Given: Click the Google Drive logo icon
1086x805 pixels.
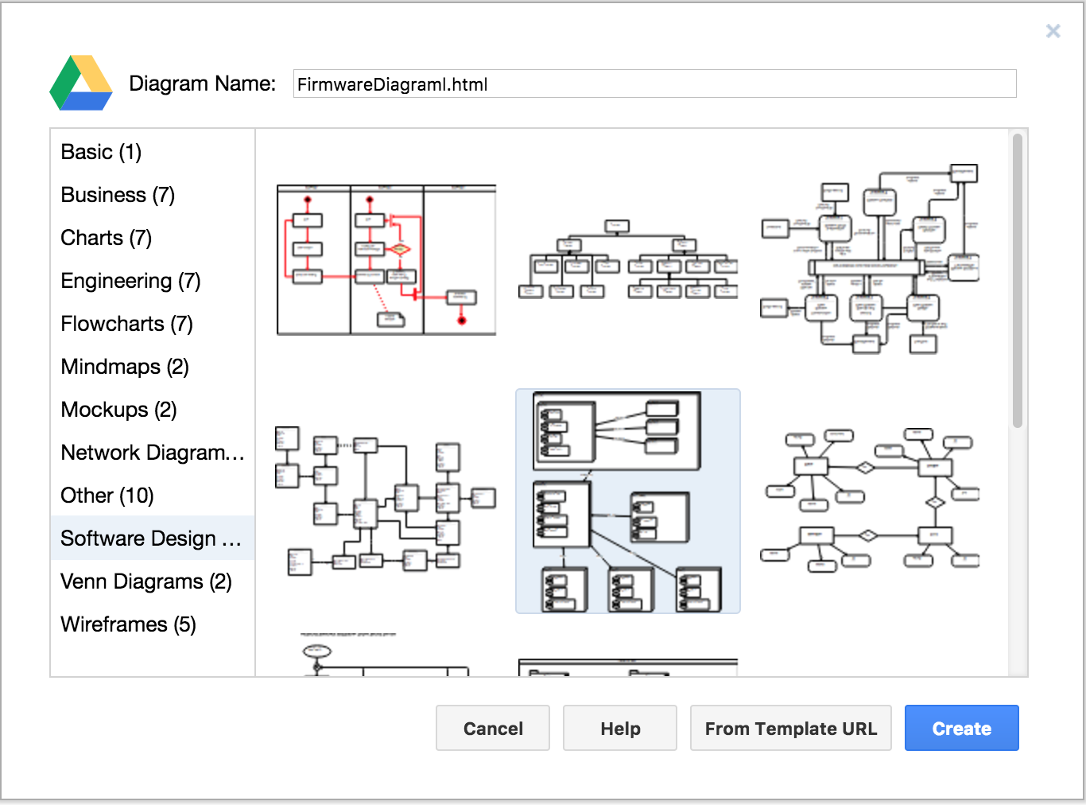Looking at the screenshot, I should (x=81, y=84).
